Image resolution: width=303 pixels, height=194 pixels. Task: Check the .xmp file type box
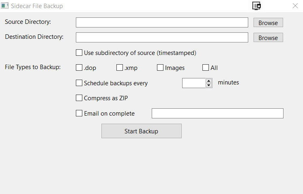[x=120, y=67]
